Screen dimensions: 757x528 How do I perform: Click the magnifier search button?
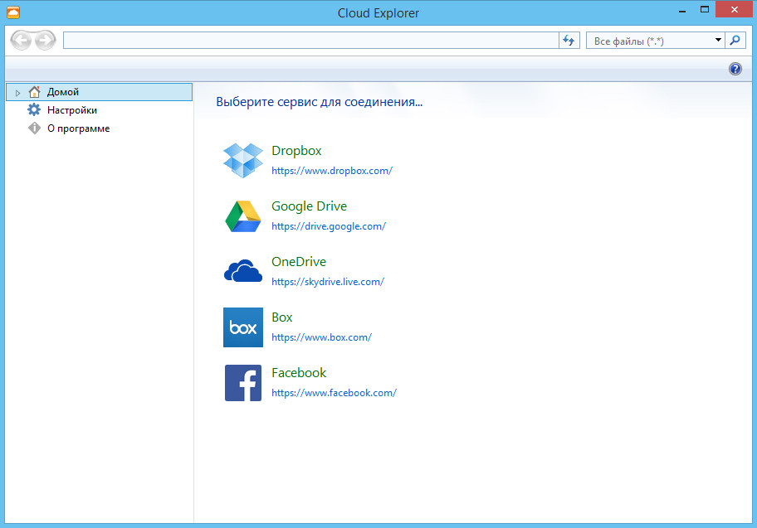tap(735, 41)
